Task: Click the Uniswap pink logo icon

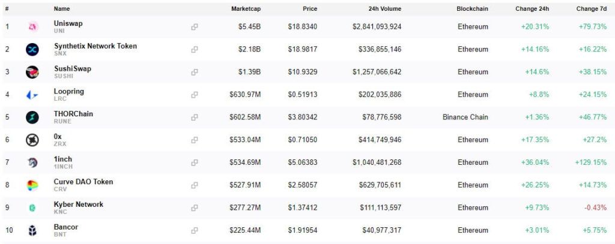Action: pos(32,27)
